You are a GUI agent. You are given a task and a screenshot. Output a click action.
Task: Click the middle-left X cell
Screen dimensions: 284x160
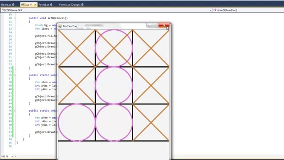77,85
